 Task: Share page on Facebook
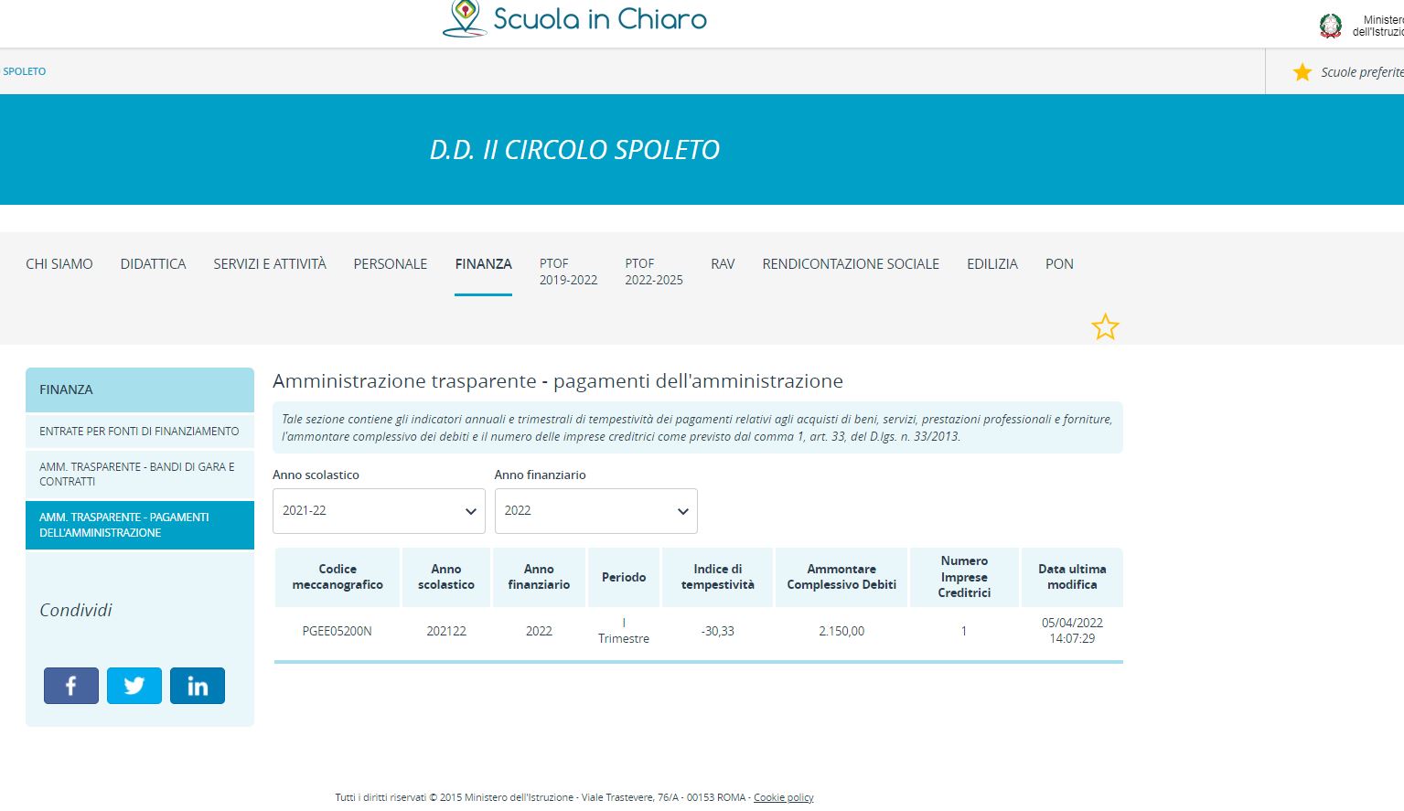(x=71, y=686)
